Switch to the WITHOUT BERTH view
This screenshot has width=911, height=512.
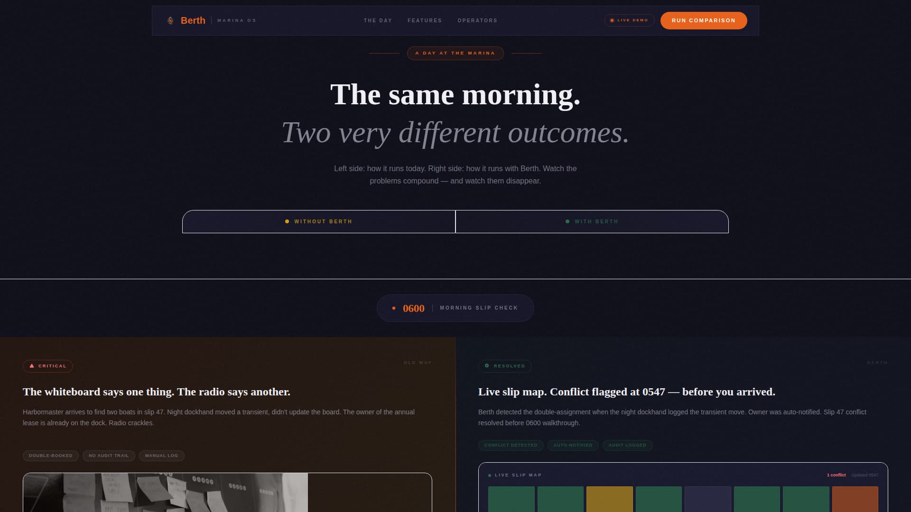point(319,221)
